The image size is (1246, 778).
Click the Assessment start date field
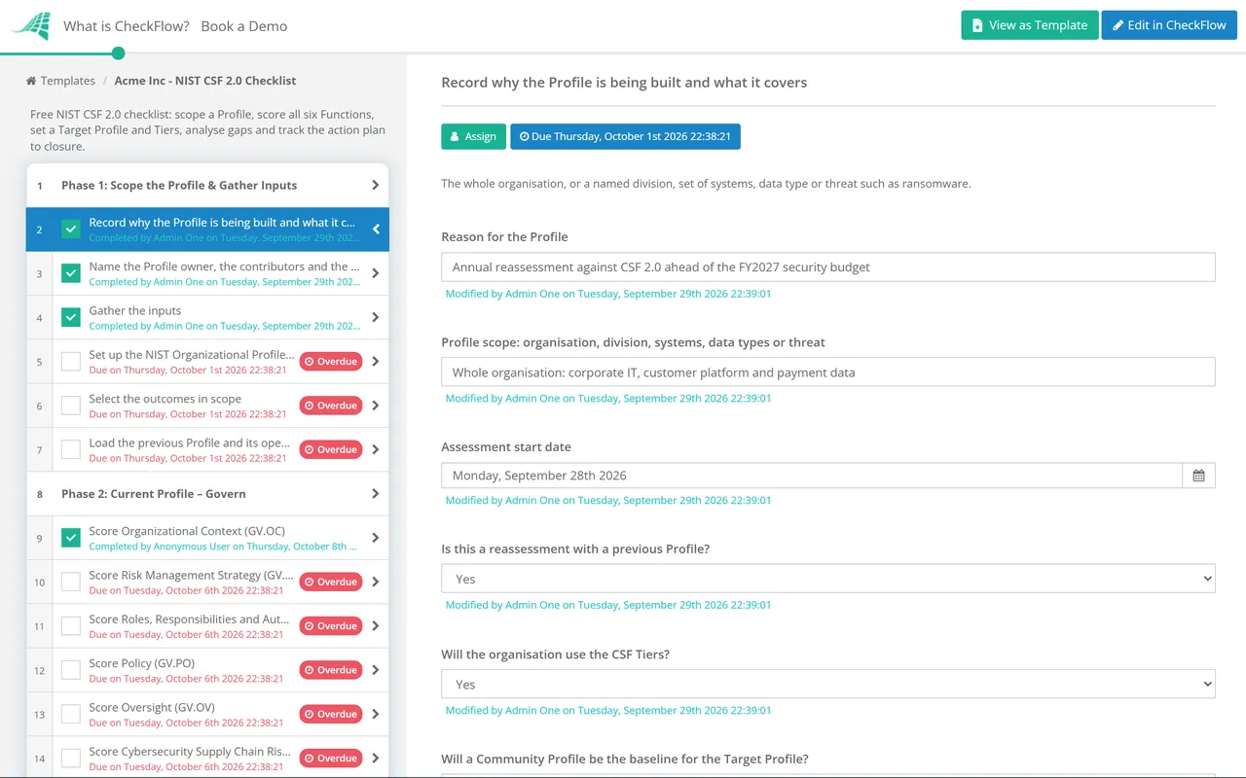point(812,476)
